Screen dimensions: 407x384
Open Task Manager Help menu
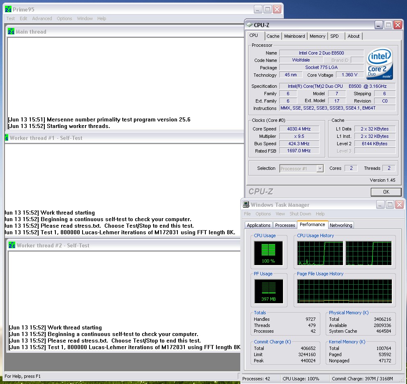pyautogui.click(x=320, y=214)
